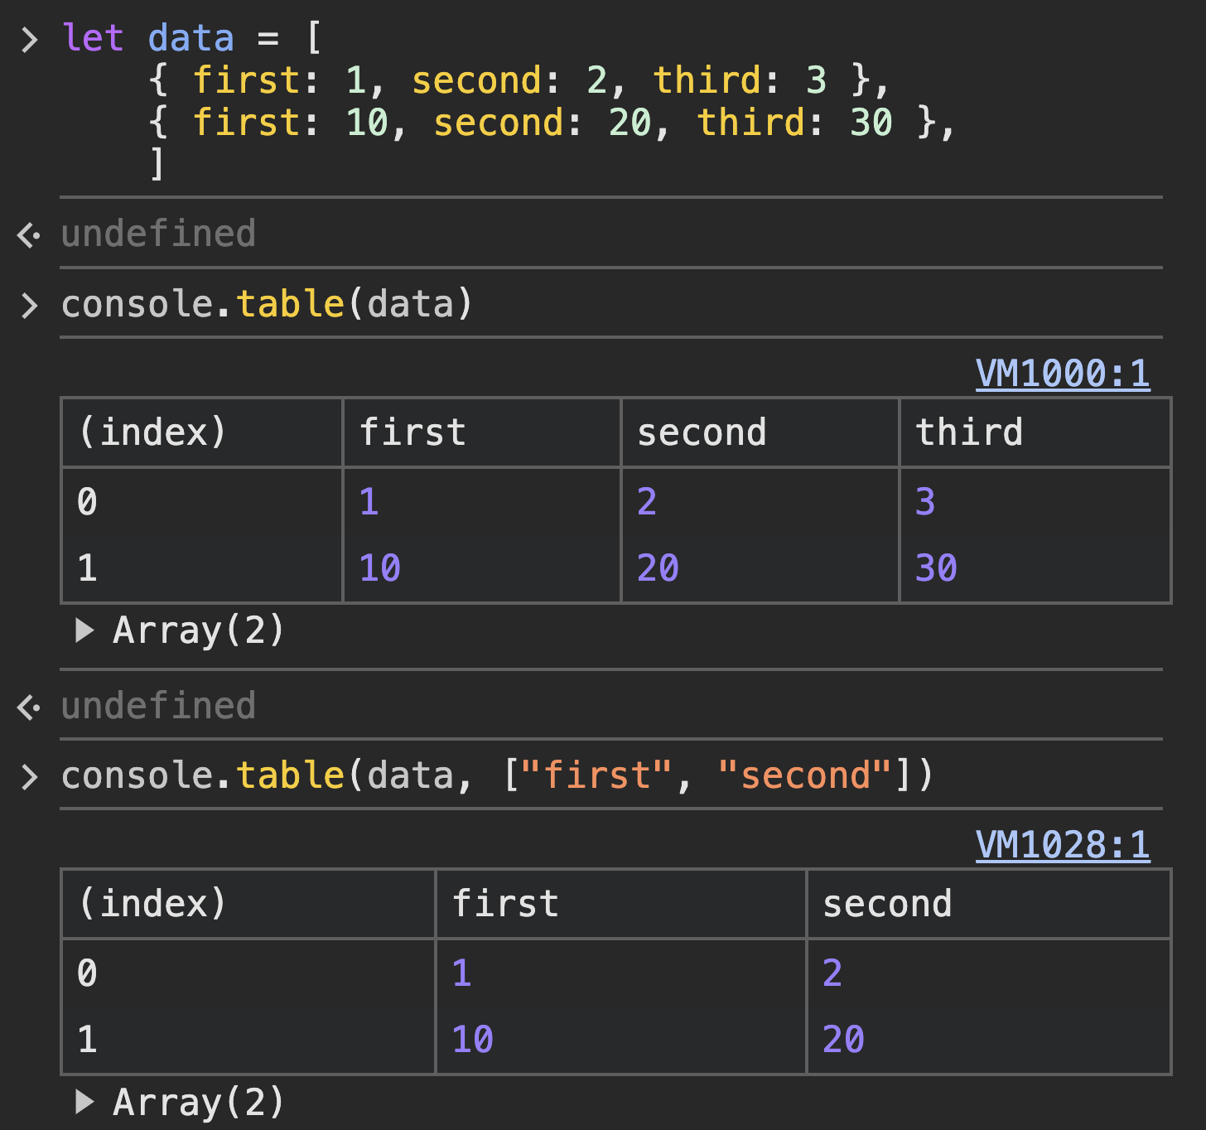Expand the bottom Array(2) disclosure triangle
The image size is (1206, 1130).
84,1103
